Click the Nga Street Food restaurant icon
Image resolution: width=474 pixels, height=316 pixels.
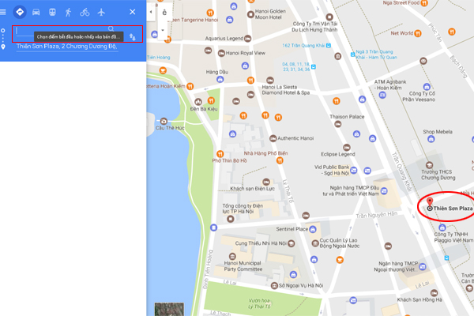[x=424, y=3]
